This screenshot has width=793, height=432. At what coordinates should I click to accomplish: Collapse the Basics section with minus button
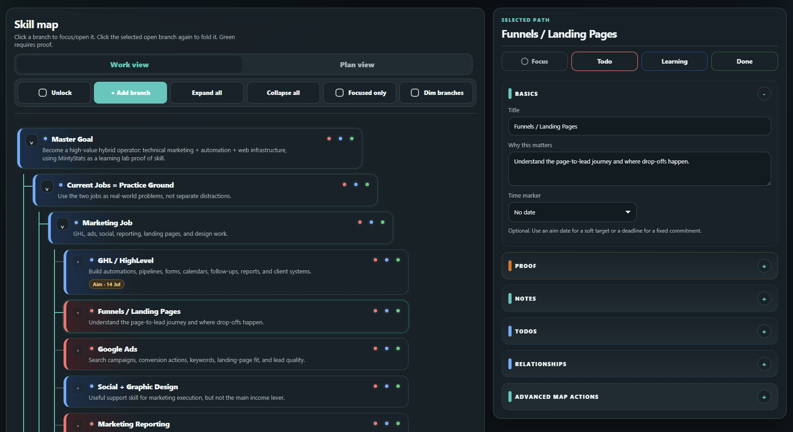pos(764,94)
